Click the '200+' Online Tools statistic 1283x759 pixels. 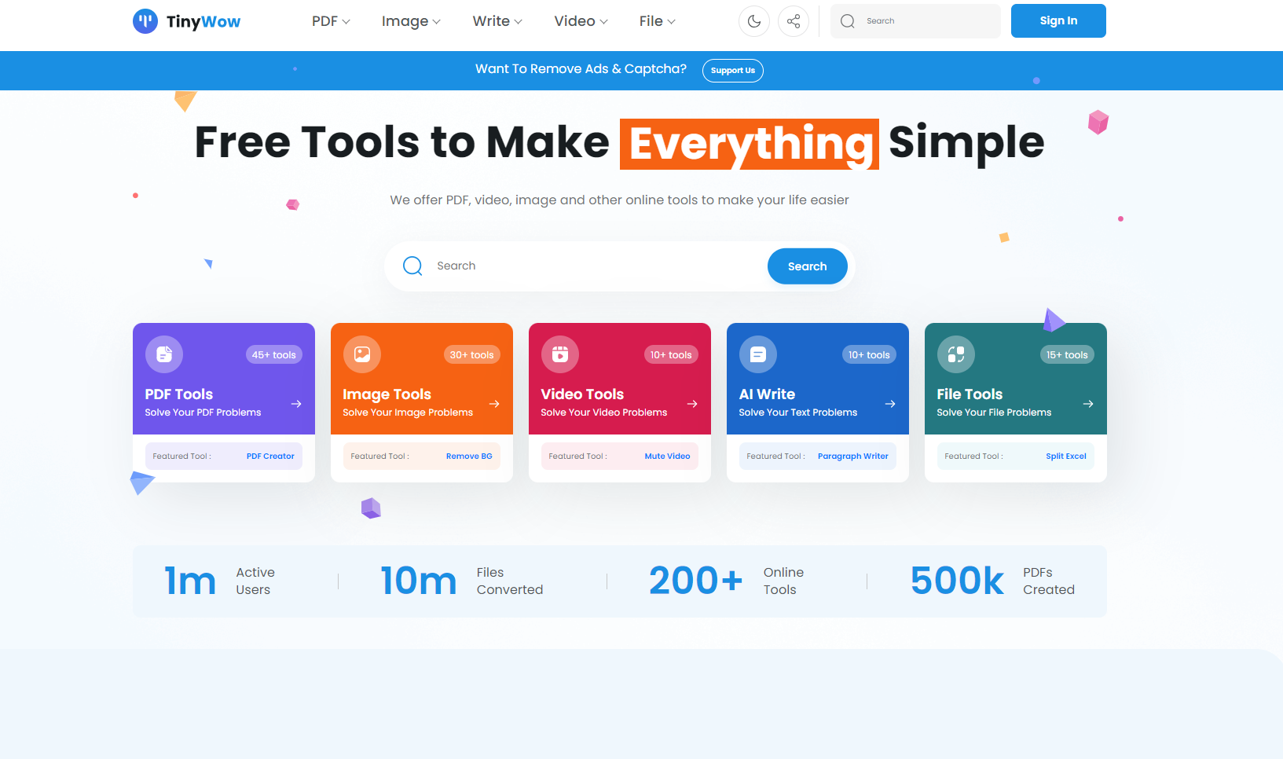pyautogui.click(x=696, y=581)
